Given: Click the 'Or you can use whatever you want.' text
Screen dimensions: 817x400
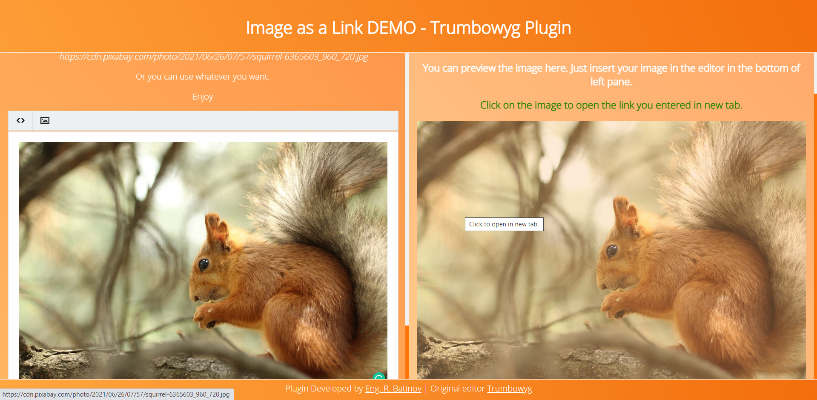Looking at the screenshot, I should point(202,77).
